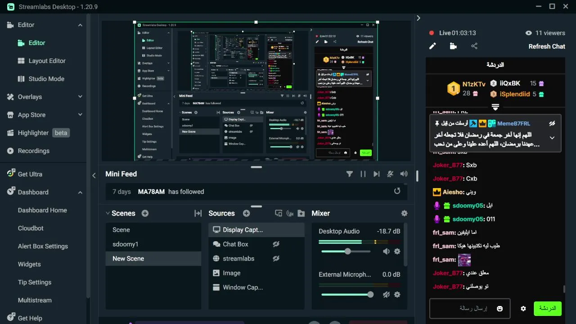
Task: Open Tip Settings
Action: 35,282
